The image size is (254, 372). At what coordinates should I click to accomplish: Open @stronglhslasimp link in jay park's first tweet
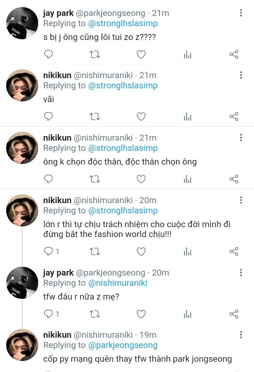123,23
